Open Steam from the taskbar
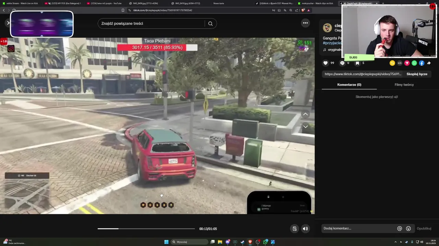Viewport: 439px width, 246px height. 242,242
